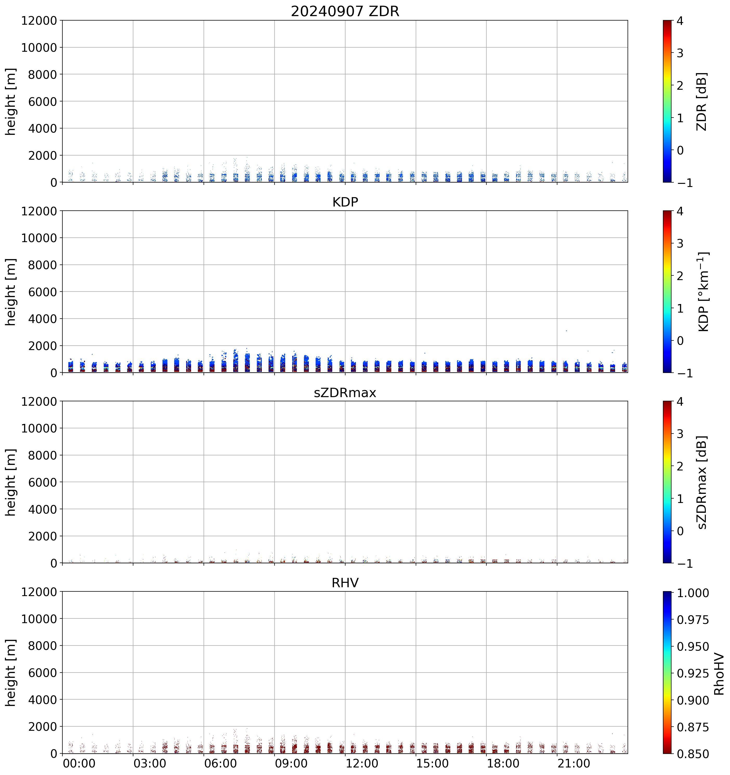The image size is (730, 775).
Task: Click the RhoHV colorbar near 0.950
Action: [667, 647]
